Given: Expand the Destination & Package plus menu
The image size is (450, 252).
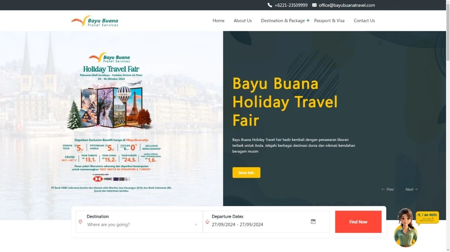Looking at the screenshot, I should click(308, 20).
